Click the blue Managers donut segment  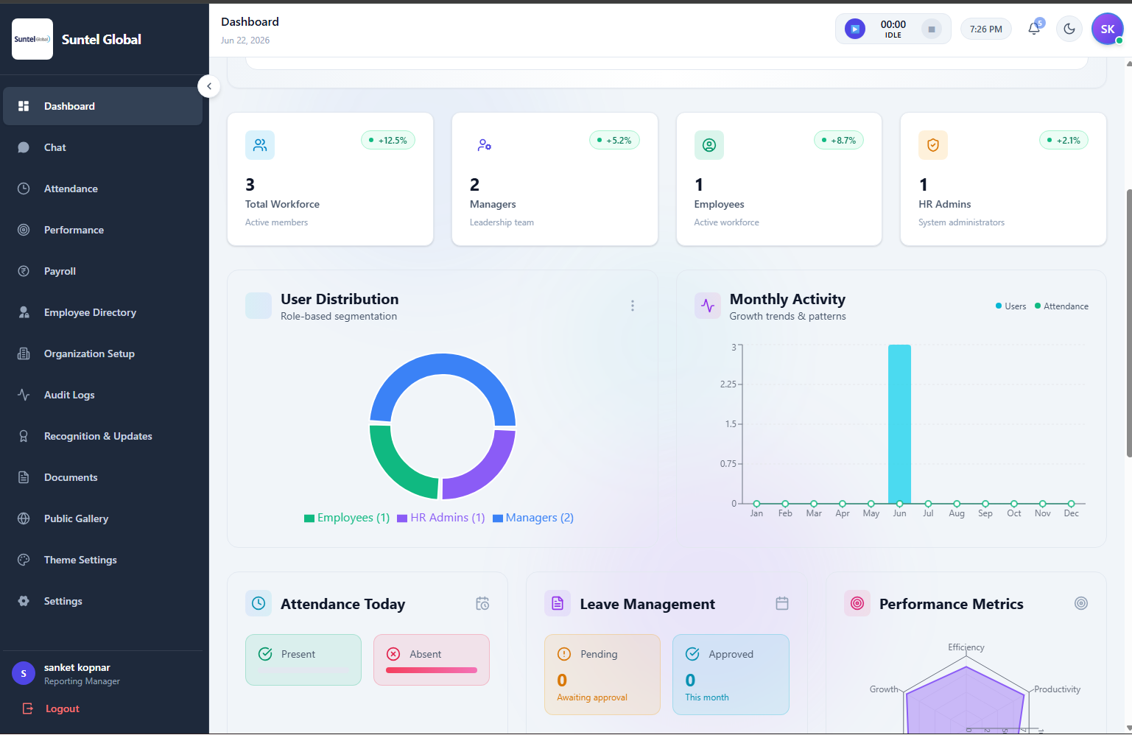click(x=443, y=365)
